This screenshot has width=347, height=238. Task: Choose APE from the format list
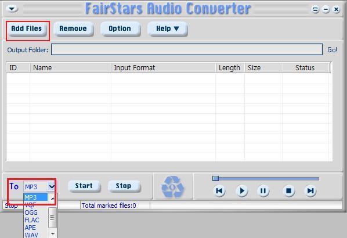click(35, 228)
